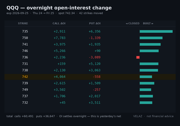
Task: Select put change +5,120
Action: [94, 64]
